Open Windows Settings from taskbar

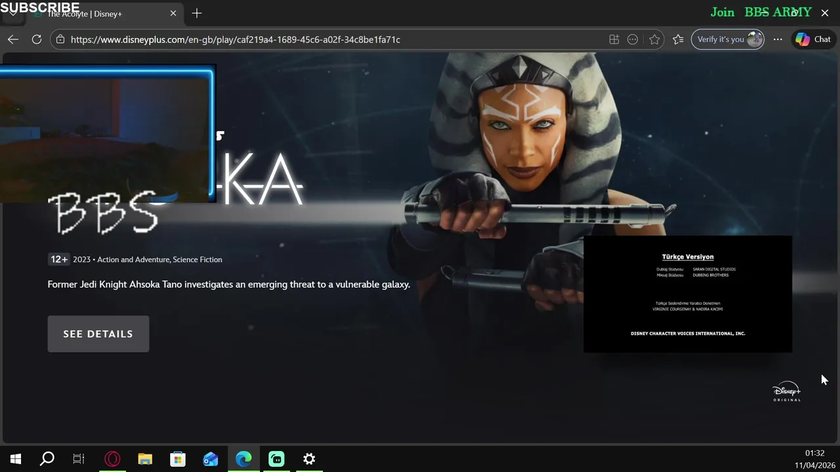point(309,459)
